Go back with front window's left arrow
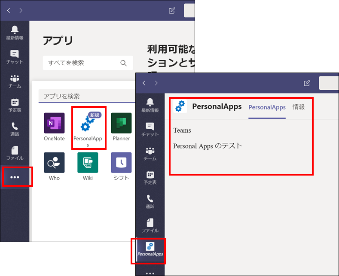 [x=144, y=83]
